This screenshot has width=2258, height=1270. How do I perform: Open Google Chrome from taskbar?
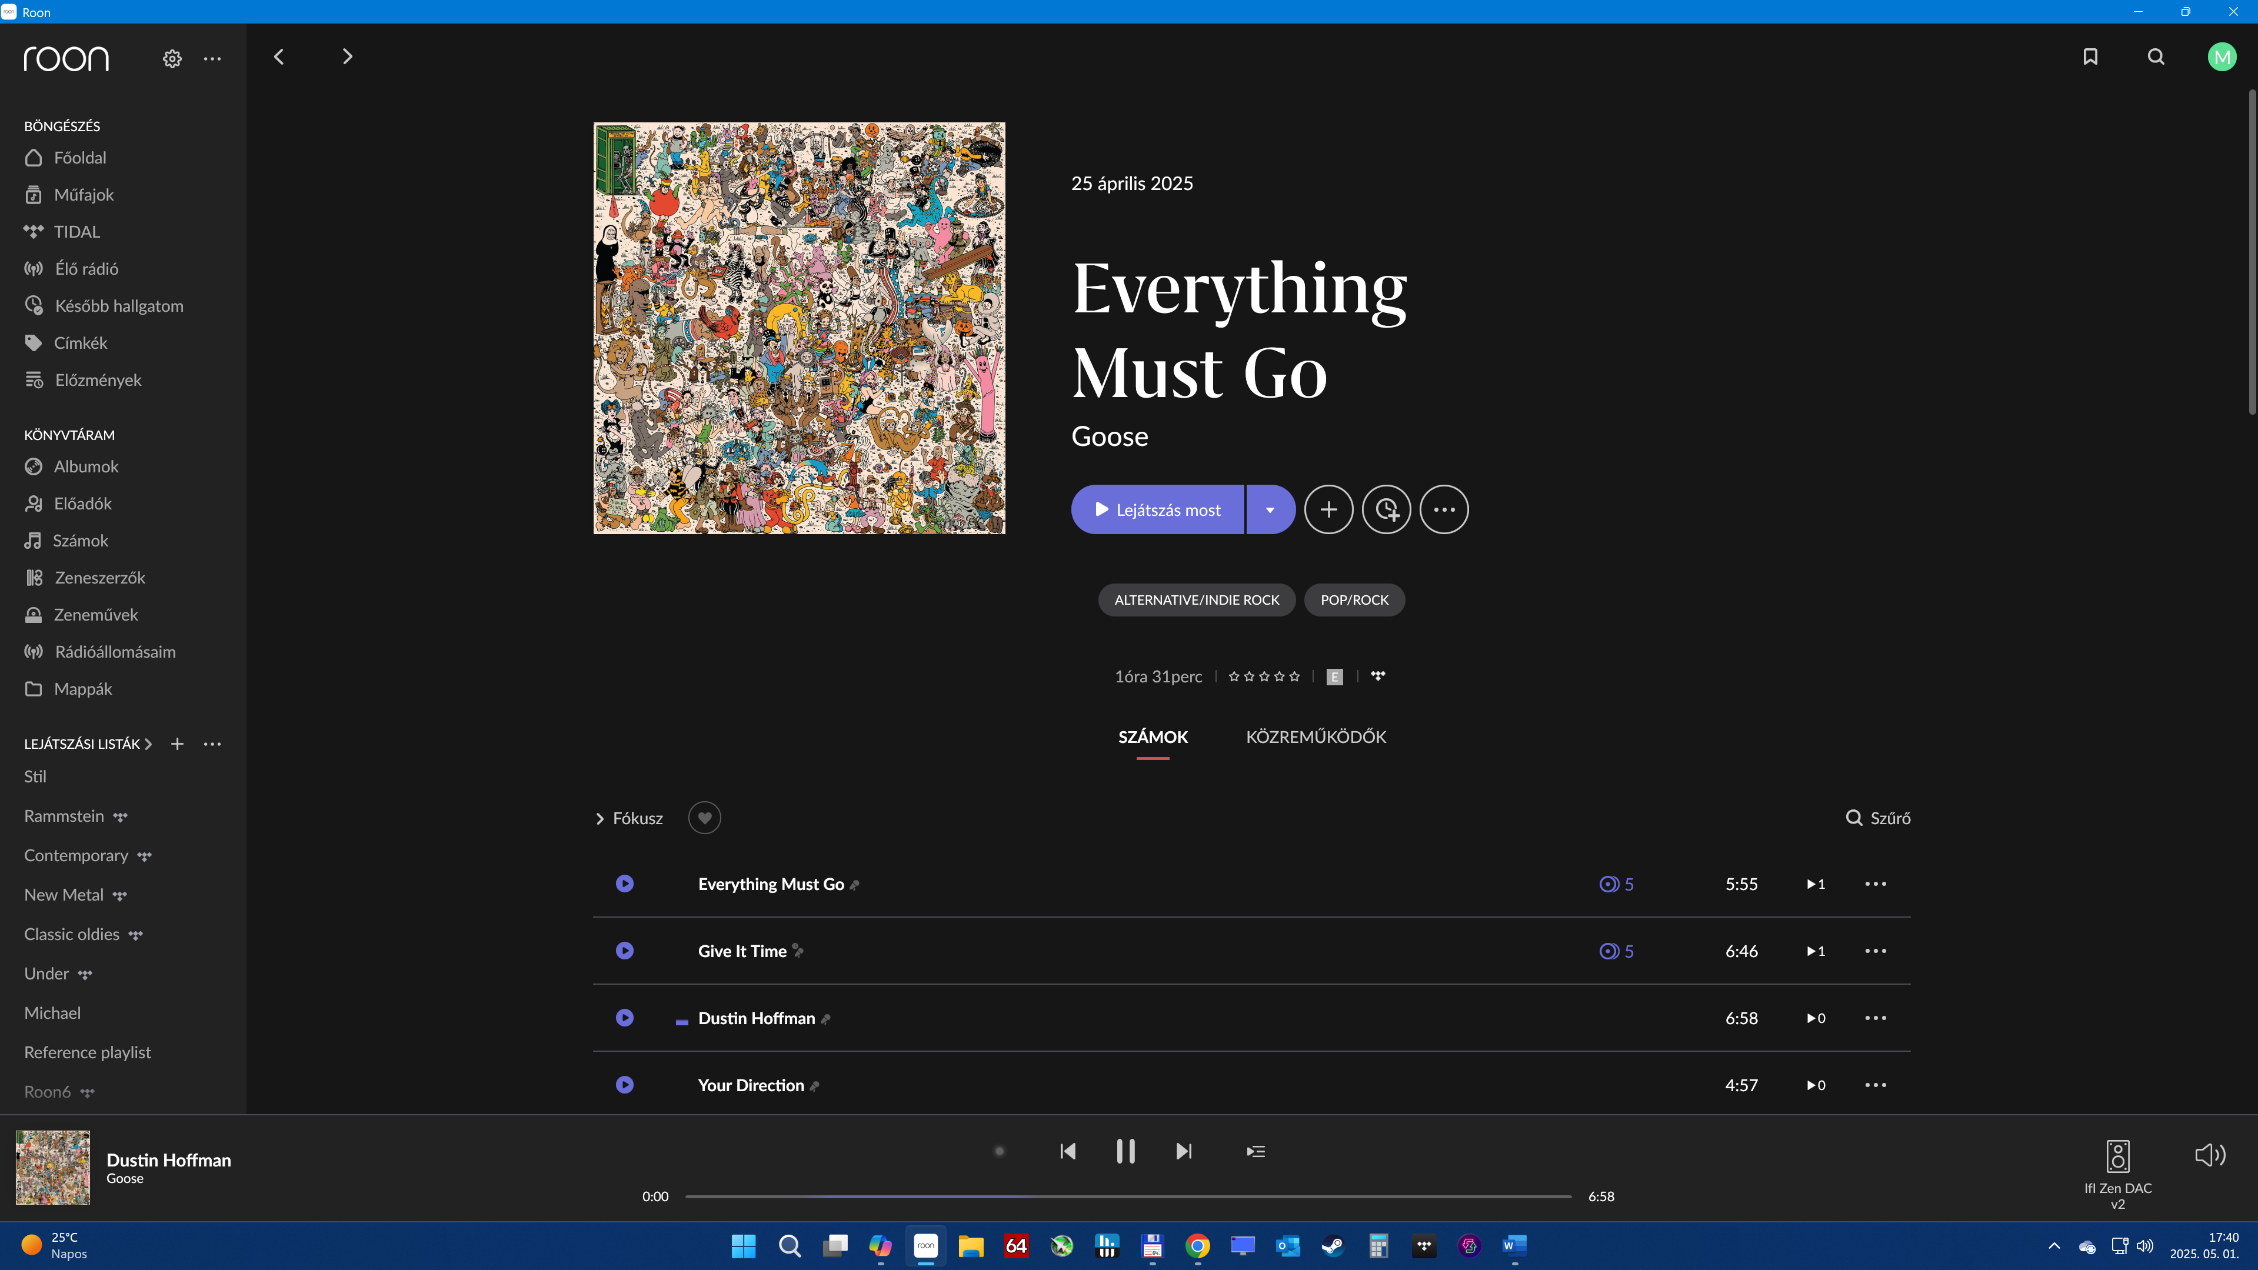coord(1197,1245)
